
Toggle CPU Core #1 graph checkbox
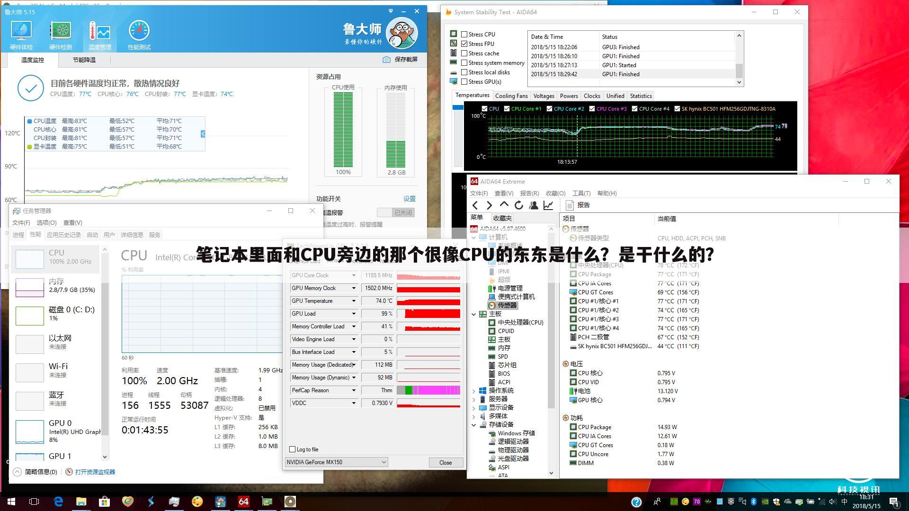(x=507, y=109)
